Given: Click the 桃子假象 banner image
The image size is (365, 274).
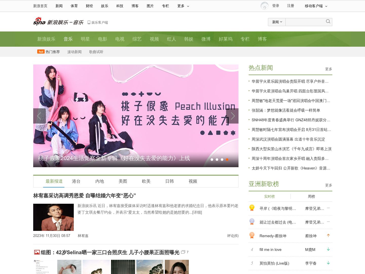Looking at the screenshot, I should 136,116.
